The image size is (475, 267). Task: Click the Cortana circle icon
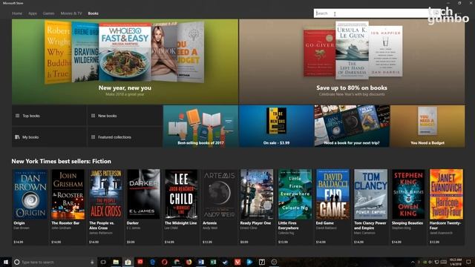click(17, 262)
